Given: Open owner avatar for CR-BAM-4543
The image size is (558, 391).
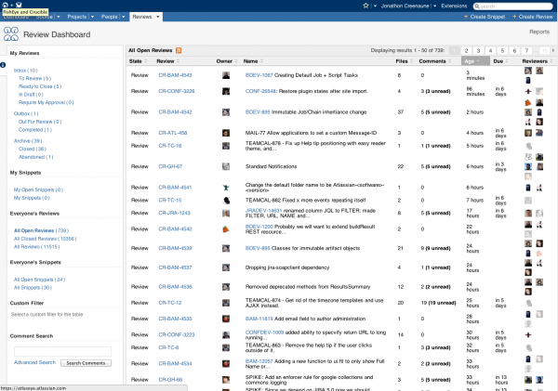Looking at the screenshot, I should click(x=226, y=75).
